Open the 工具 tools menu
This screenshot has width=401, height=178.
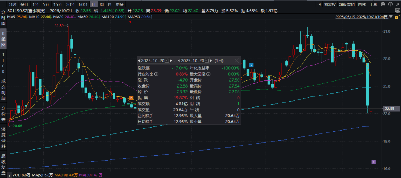click(374, 4)
